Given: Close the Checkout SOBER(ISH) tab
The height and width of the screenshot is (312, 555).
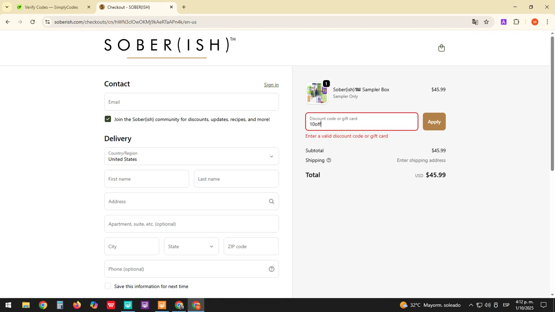Looking at the screenshot, I should click(x=171, y=7).
